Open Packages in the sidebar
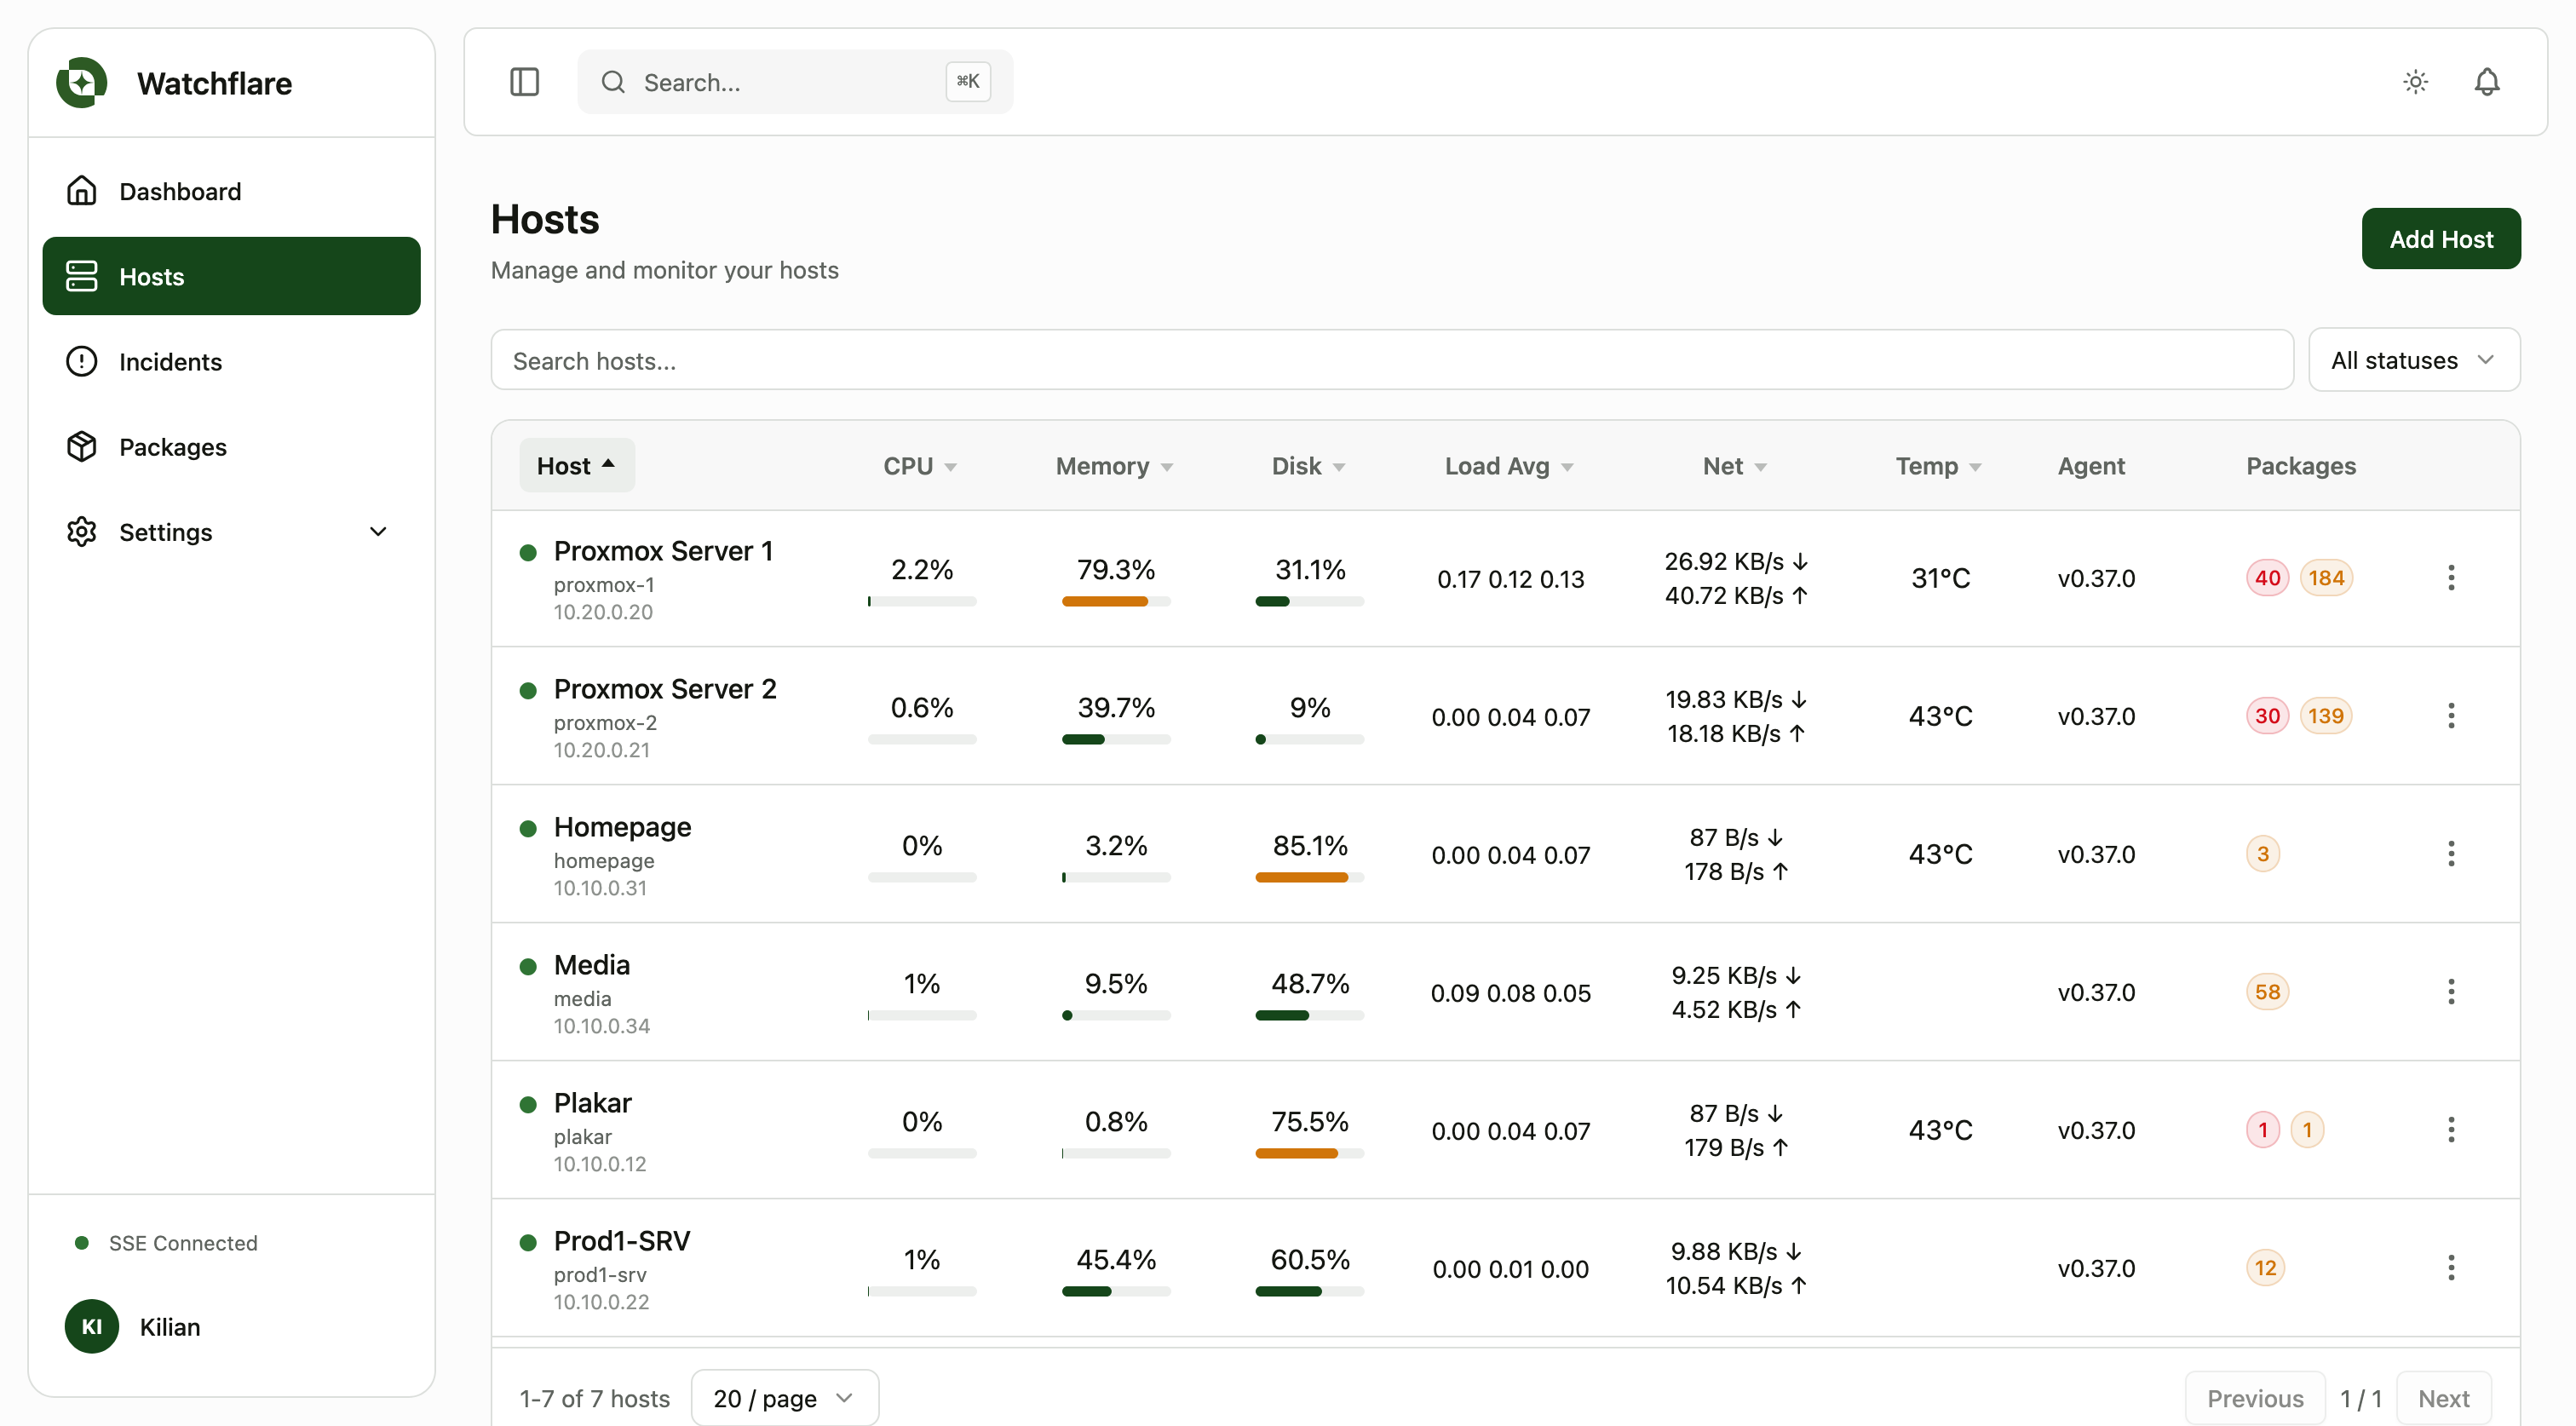2576x1426 pixels. (x=231, y=446)
